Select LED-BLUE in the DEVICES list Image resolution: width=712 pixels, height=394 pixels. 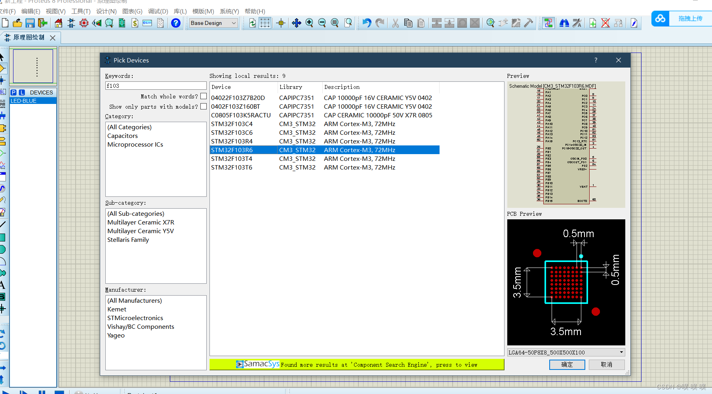point(33,101)
